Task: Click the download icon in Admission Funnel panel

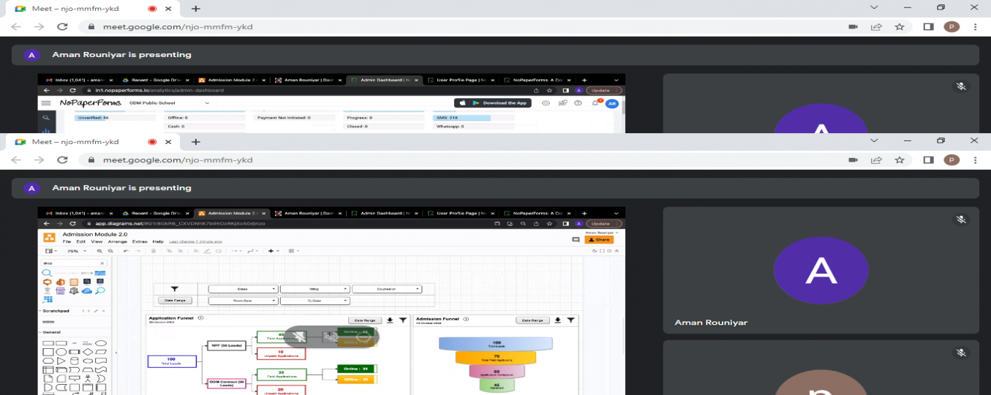Action: [558, 320]
